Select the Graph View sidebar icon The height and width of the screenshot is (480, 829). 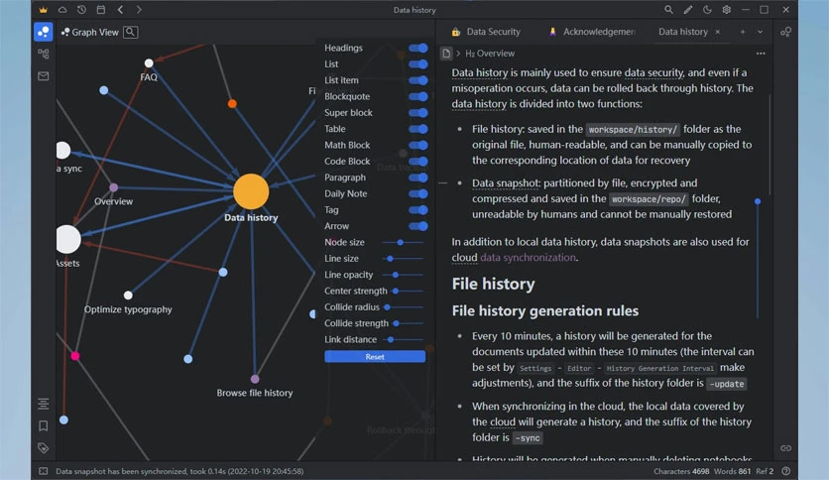click(44, 32)
